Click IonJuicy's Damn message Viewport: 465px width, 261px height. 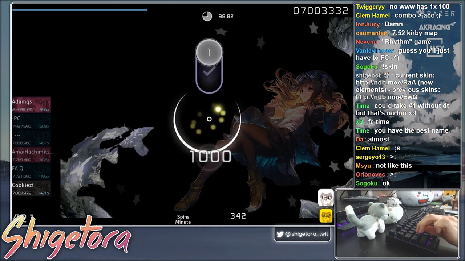(394, 24)
